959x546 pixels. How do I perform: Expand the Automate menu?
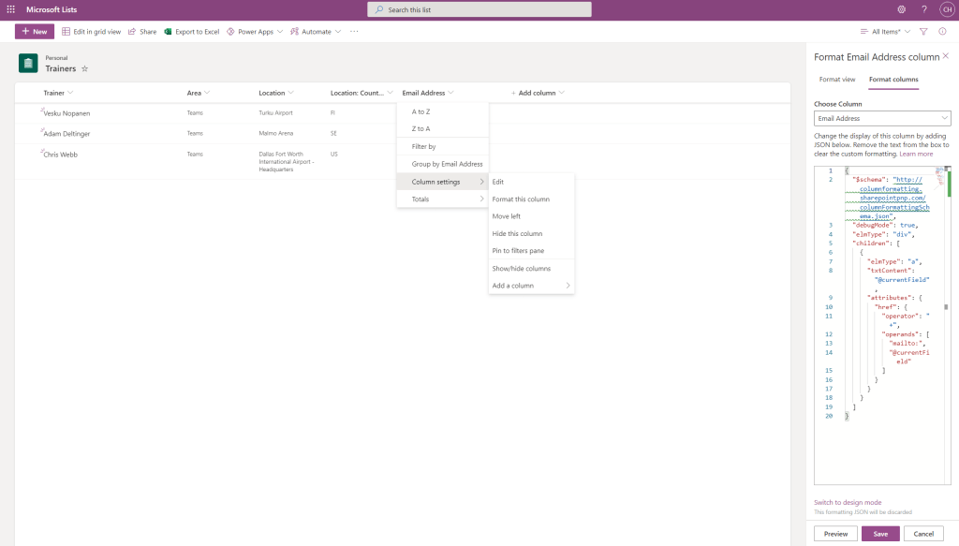[316, 32]
